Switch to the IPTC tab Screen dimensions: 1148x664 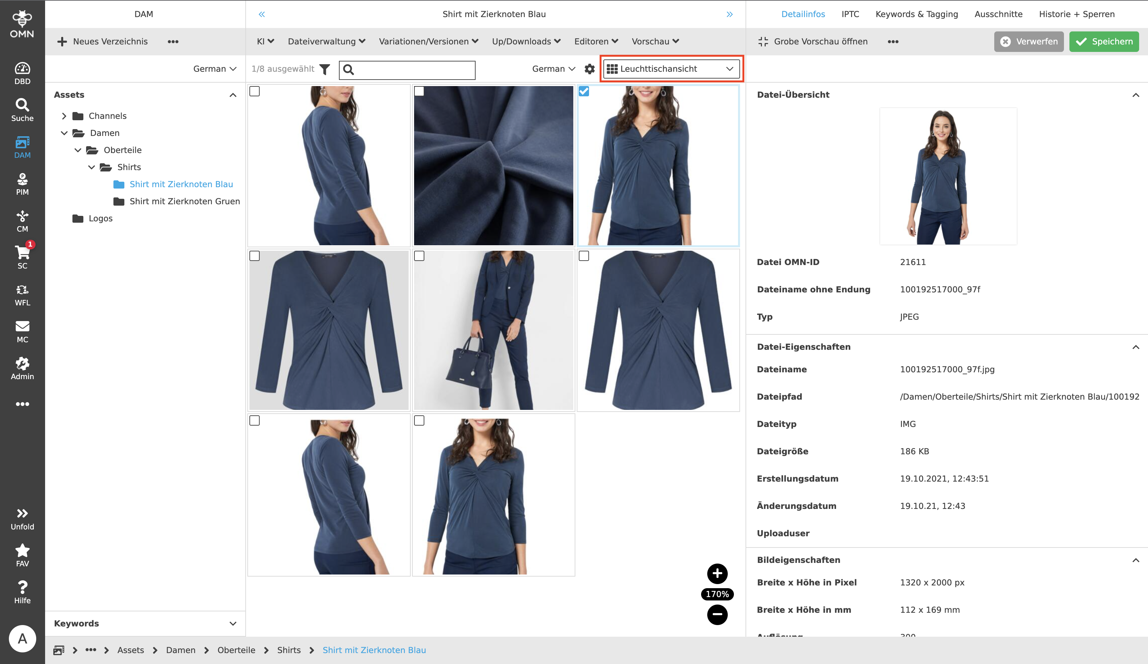850,14
